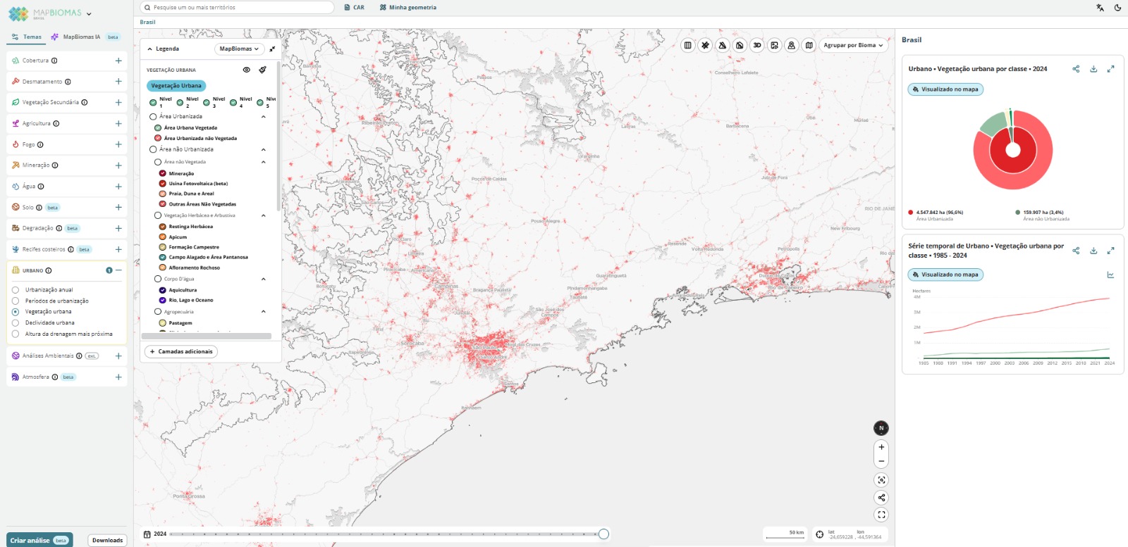Toggle Vegetação Urbana layer visibility eye
The height and width of the screenshot is (547, 1128).
[246, 70]
